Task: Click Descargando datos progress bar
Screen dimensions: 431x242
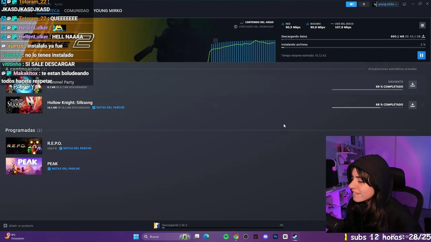Action: [x=353, y=40]
